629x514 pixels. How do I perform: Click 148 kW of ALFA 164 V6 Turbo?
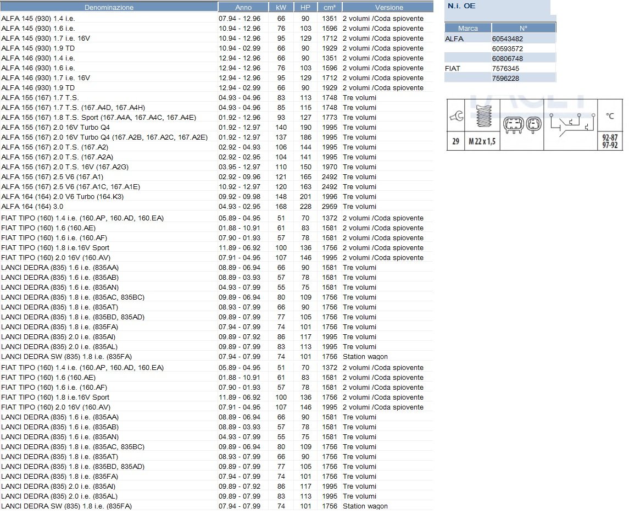[281, 196]
